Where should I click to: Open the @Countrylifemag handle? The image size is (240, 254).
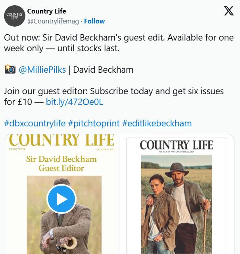point(53,21)
